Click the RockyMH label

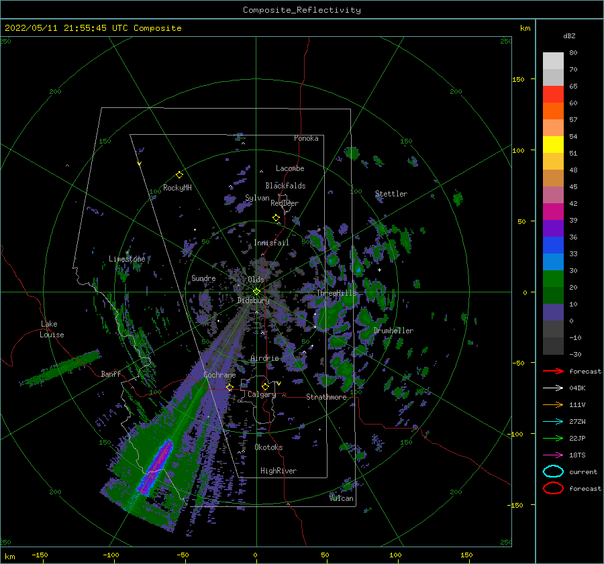(177, 188)
